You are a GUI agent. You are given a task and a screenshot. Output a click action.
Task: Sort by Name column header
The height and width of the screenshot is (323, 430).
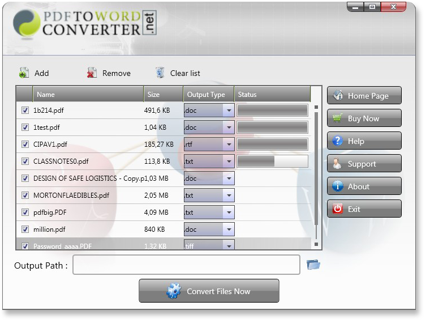point(88,95)
